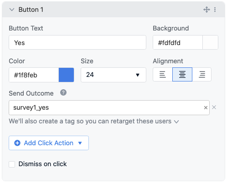Collapse the Button 1 section chevron
The height and width of the screenshot is (183, 227).
(x=12, y=10)
